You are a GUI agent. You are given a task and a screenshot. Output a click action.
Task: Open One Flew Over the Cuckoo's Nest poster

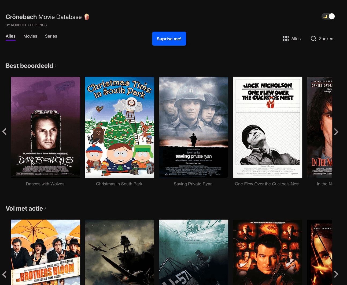[268, 127]
